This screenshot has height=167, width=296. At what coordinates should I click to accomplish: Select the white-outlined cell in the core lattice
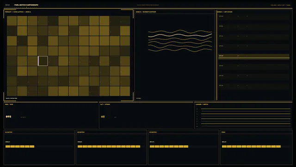click(x=43, y=61)
